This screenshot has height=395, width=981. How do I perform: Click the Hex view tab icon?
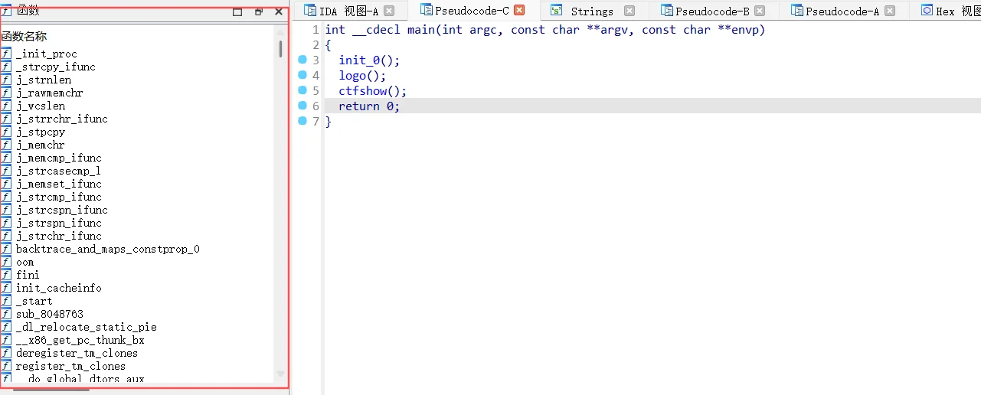pos(927,11)
